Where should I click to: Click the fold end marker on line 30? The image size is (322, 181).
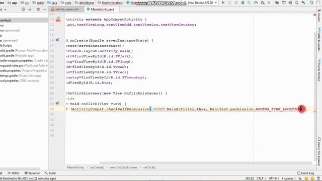pos(65,114)
